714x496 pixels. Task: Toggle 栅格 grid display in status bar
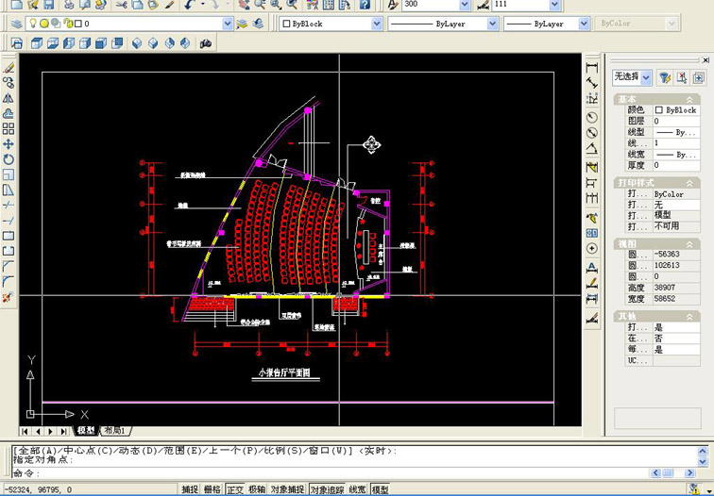click(212, 489)
